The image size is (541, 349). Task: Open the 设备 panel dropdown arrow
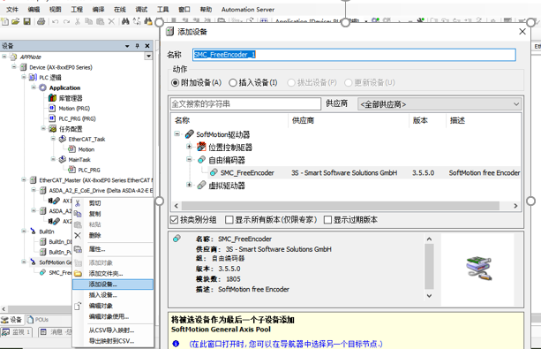tap(127, 46)
